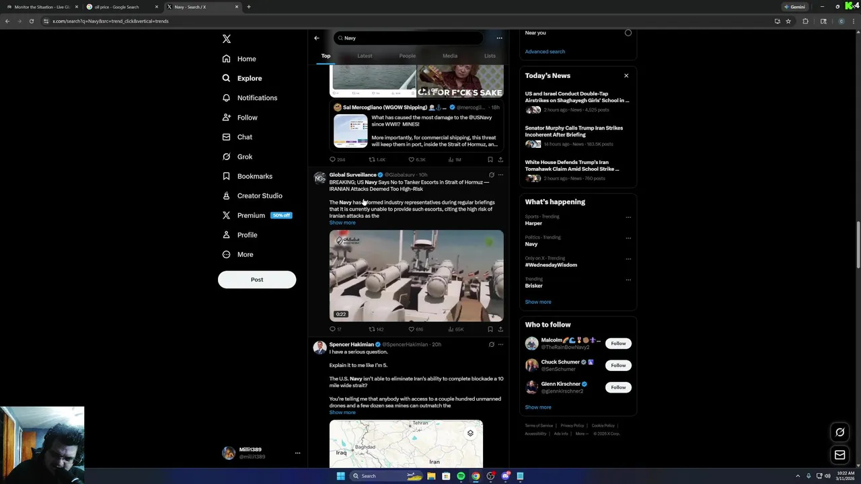Click the X logo in the sidebar
Screen dimensions: 861x484
(227, 39)
